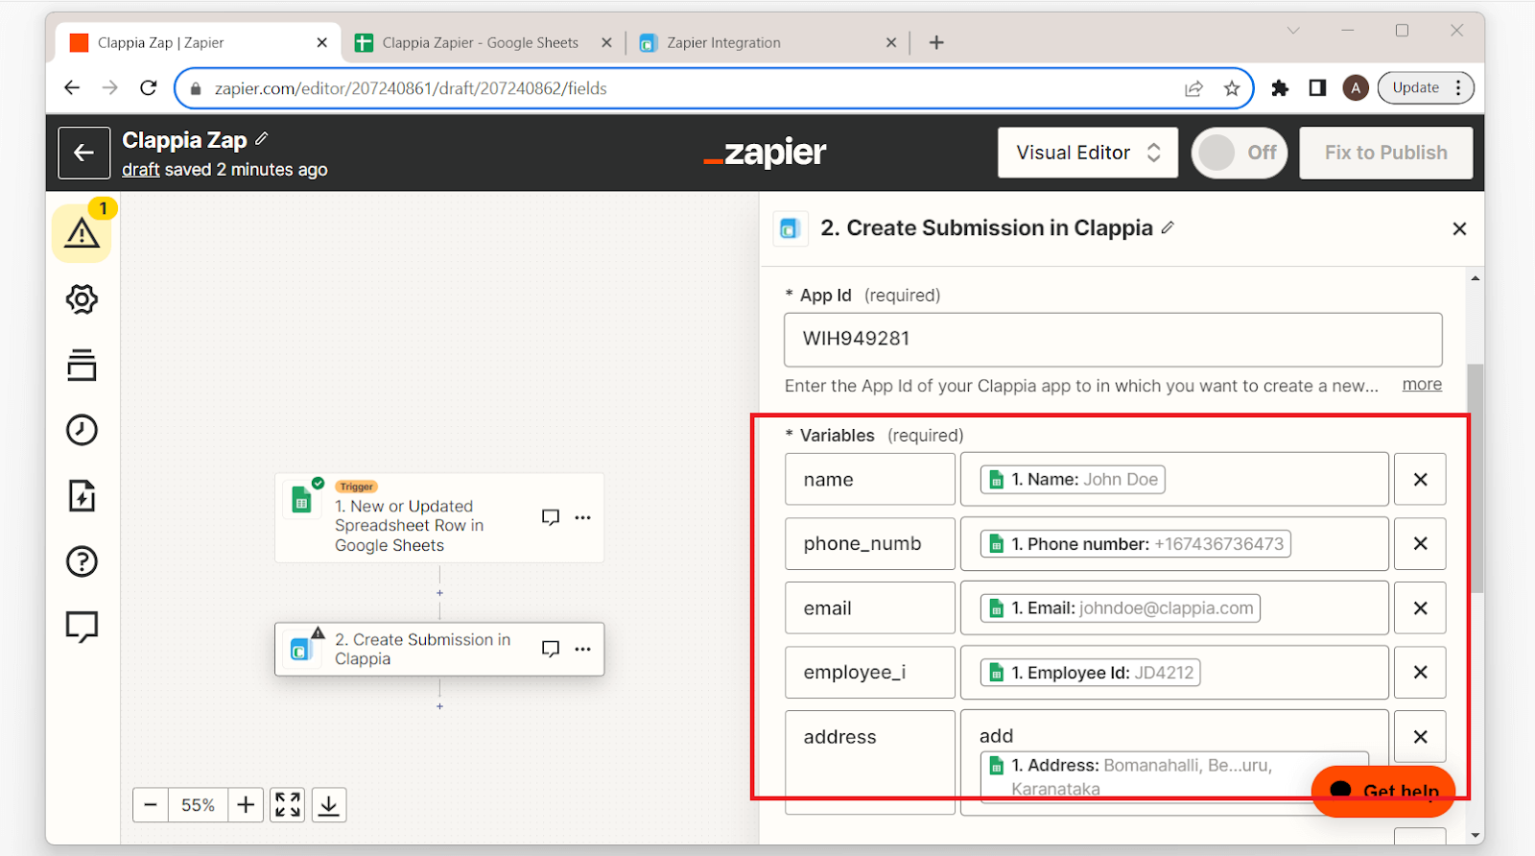Click Fix to Publish button
The image size is (1535, 856).
pyautogui.click(x=1385, y=153)
